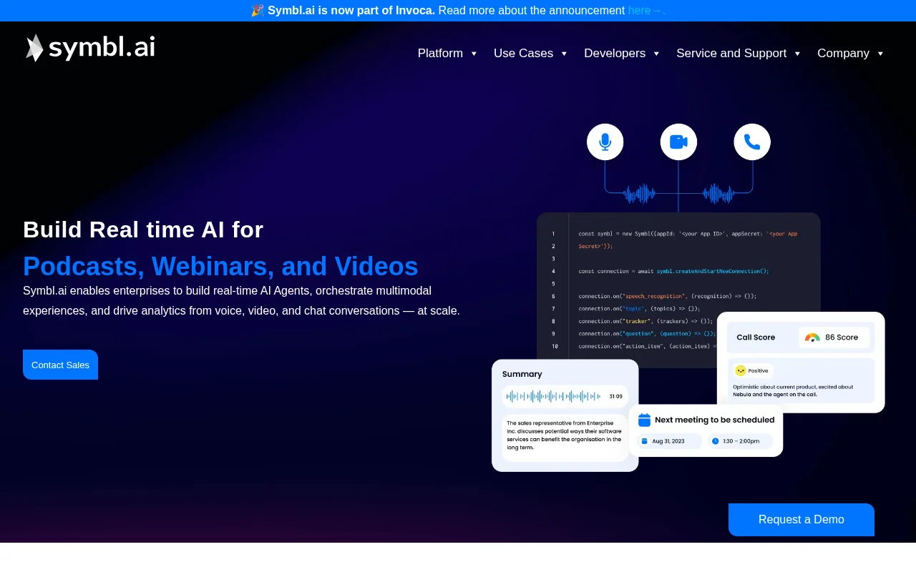Click the Request a Demo button
This screenshot has width=916, height=572.
click(x=801, y=520)
